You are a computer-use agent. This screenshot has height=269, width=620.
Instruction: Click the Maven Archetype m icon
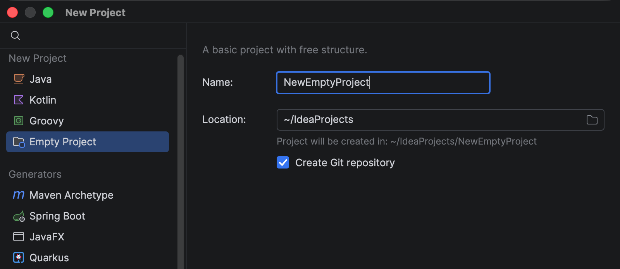(x=19, y=195)
